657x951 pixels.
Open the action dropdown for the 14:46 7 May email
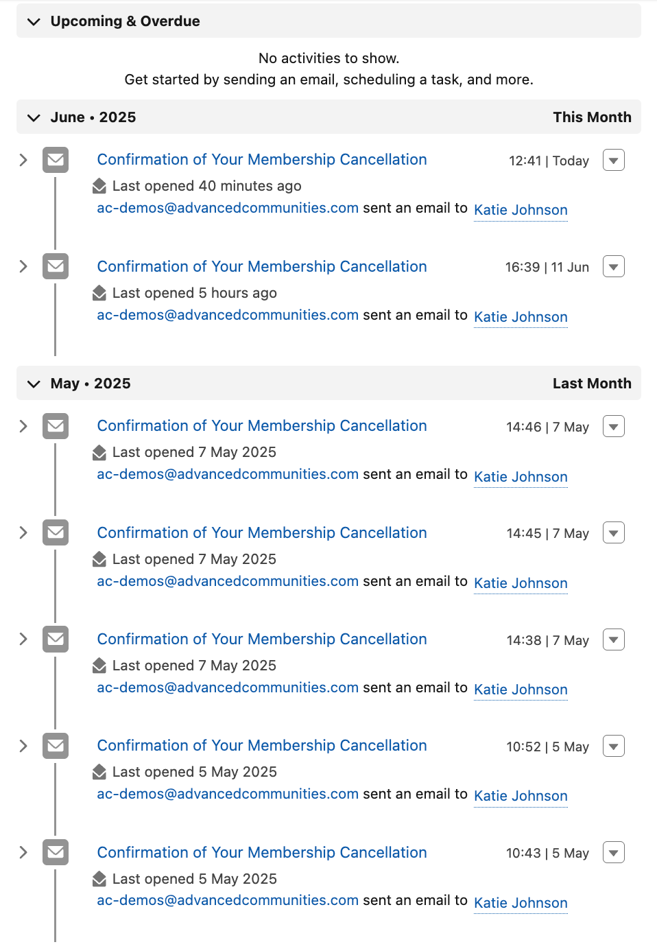tap(614, 426)
